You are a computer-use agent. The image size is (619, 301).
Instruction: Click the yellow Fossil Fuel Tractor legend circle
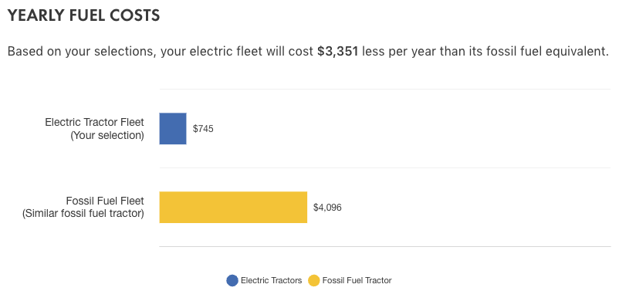tap(313, 280)
